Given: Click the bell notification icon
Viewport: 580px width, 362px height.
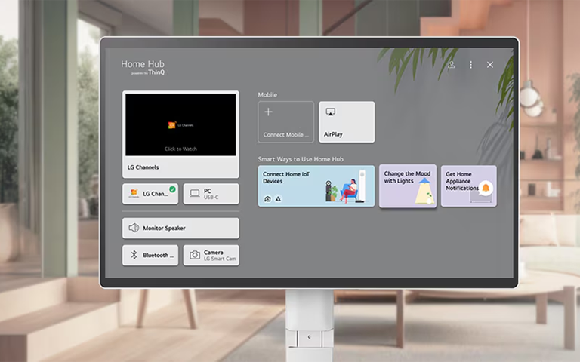Looking at the screenshot, I should (x=486, y=188).
